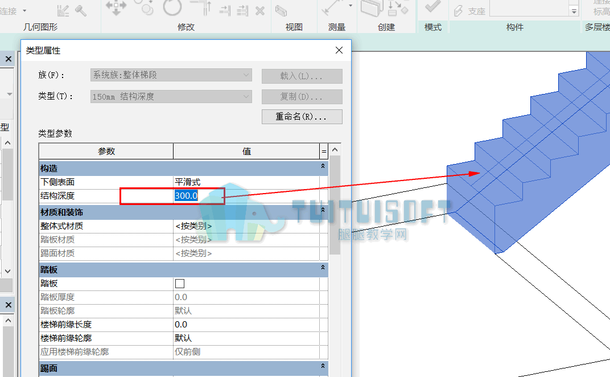Click the parameter table scrollbar thumb
610x377 pixels.
pos(335,205)
